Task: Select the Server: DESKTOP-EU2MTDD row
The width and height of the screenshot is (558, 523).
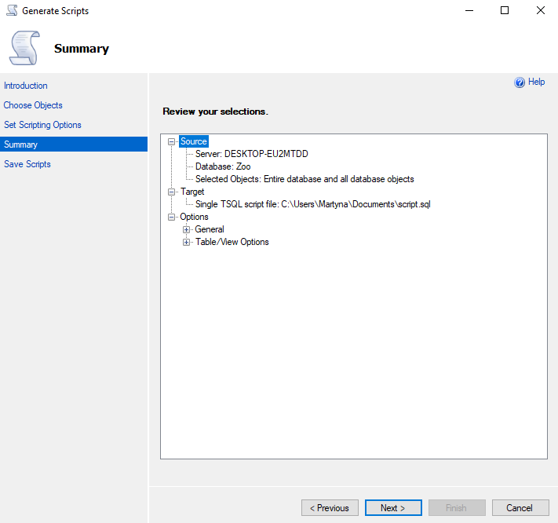Action: pos(252,154)
